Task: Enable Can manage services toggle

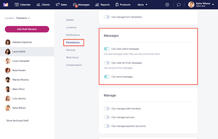Action: pyautogui.click(x=107, y=117)
